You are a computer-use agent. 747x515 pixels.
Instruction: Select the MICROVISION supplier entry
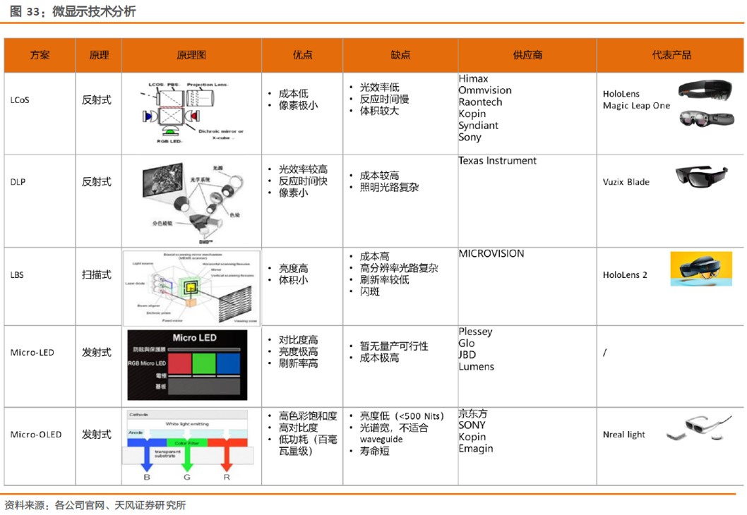(x=491, y=254)
